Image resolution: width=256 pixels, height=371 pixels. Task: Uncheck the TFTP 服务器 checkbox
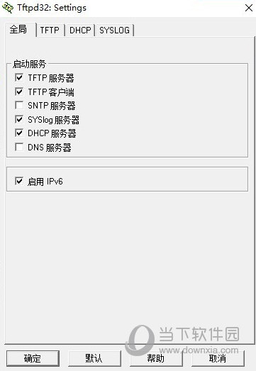[x=19, y=77]
